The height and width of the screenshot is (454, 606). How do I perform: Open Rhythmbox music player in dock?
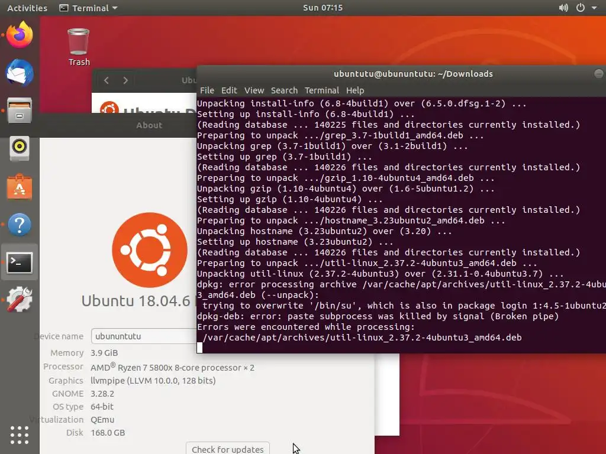20,148
